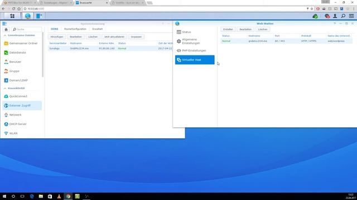Open Edge from the Windows taskbar

pyautogui.click(x=32, y=196)
